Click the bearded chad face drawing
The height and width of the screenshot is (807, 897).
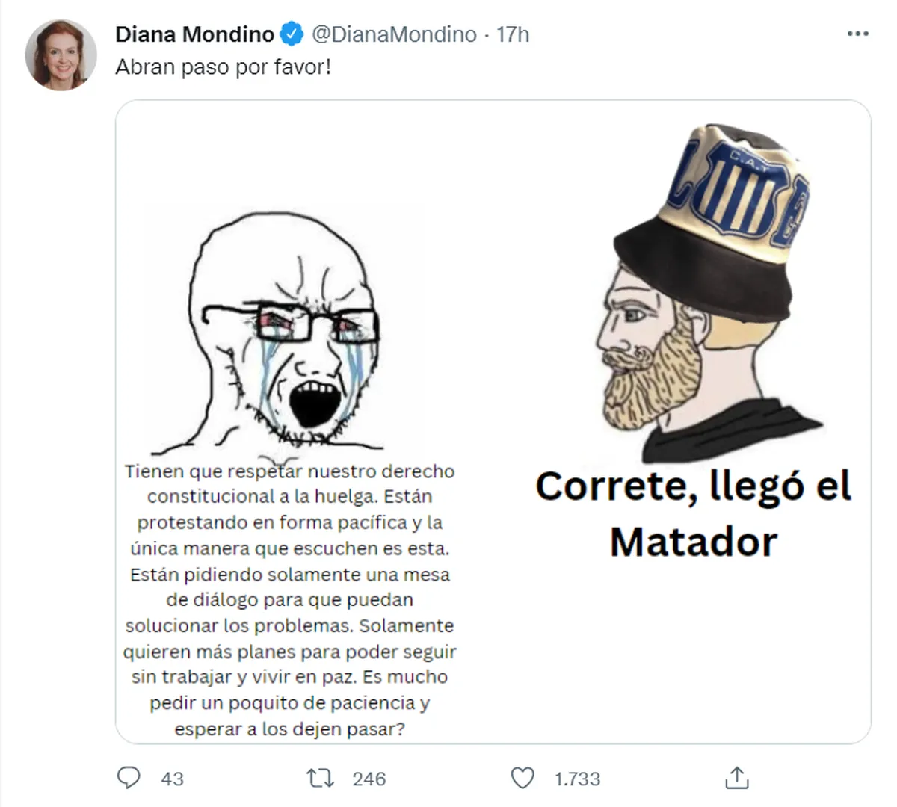tap(658, 351)
